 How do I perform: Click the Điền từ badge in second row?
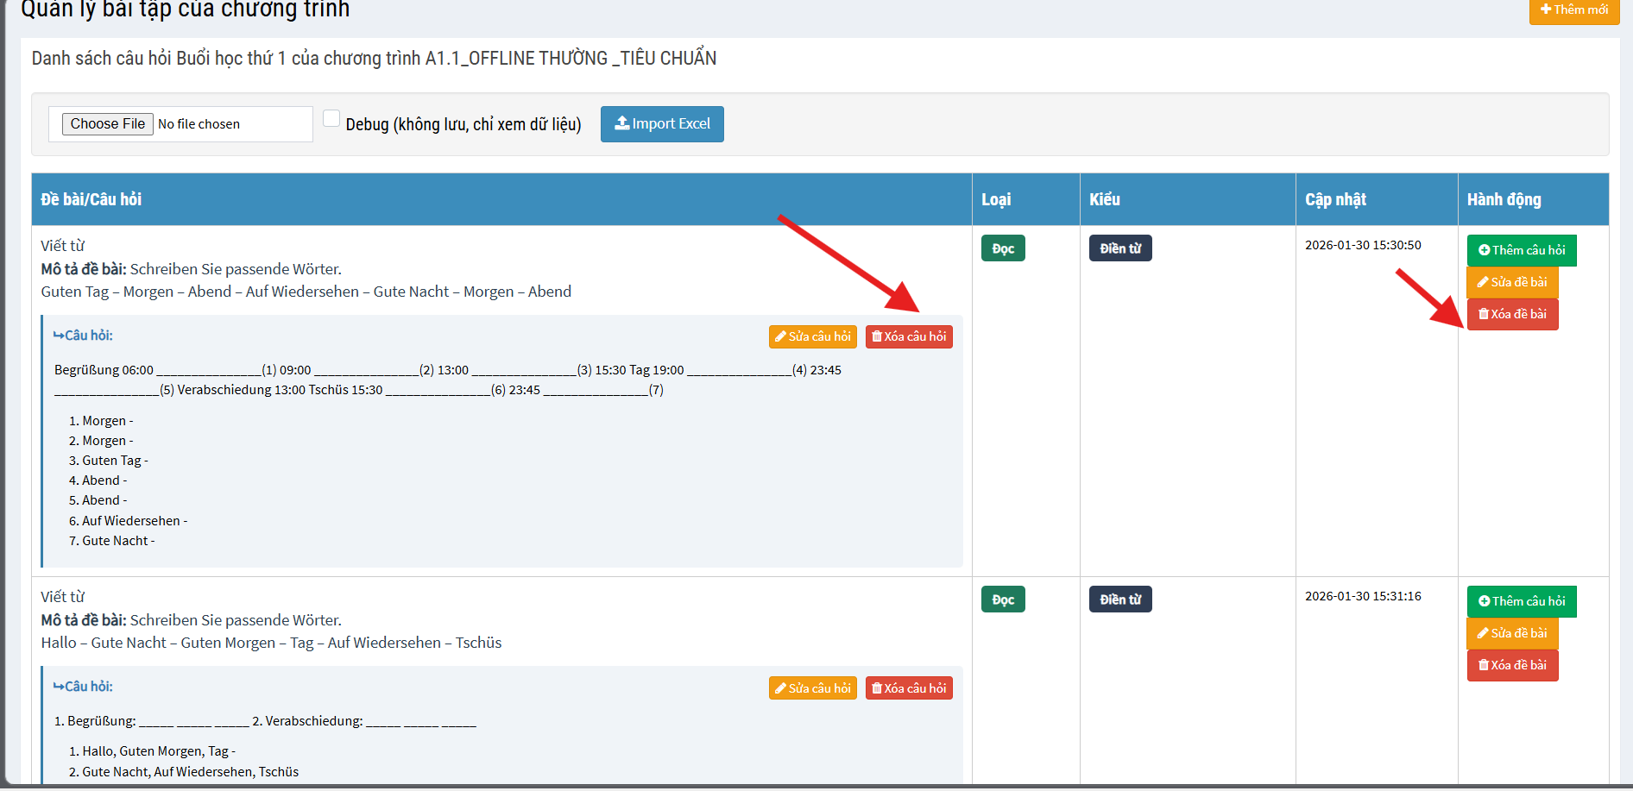pos(1120,600)
